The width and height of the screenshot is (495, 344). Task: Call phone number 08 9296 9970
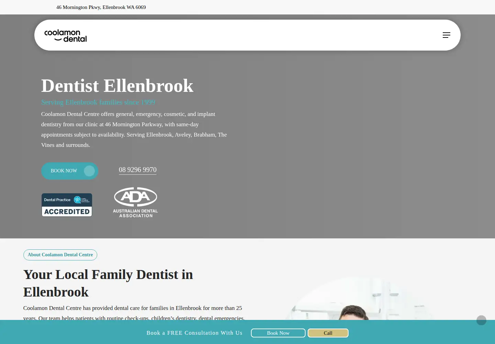[x=137, y=170]
